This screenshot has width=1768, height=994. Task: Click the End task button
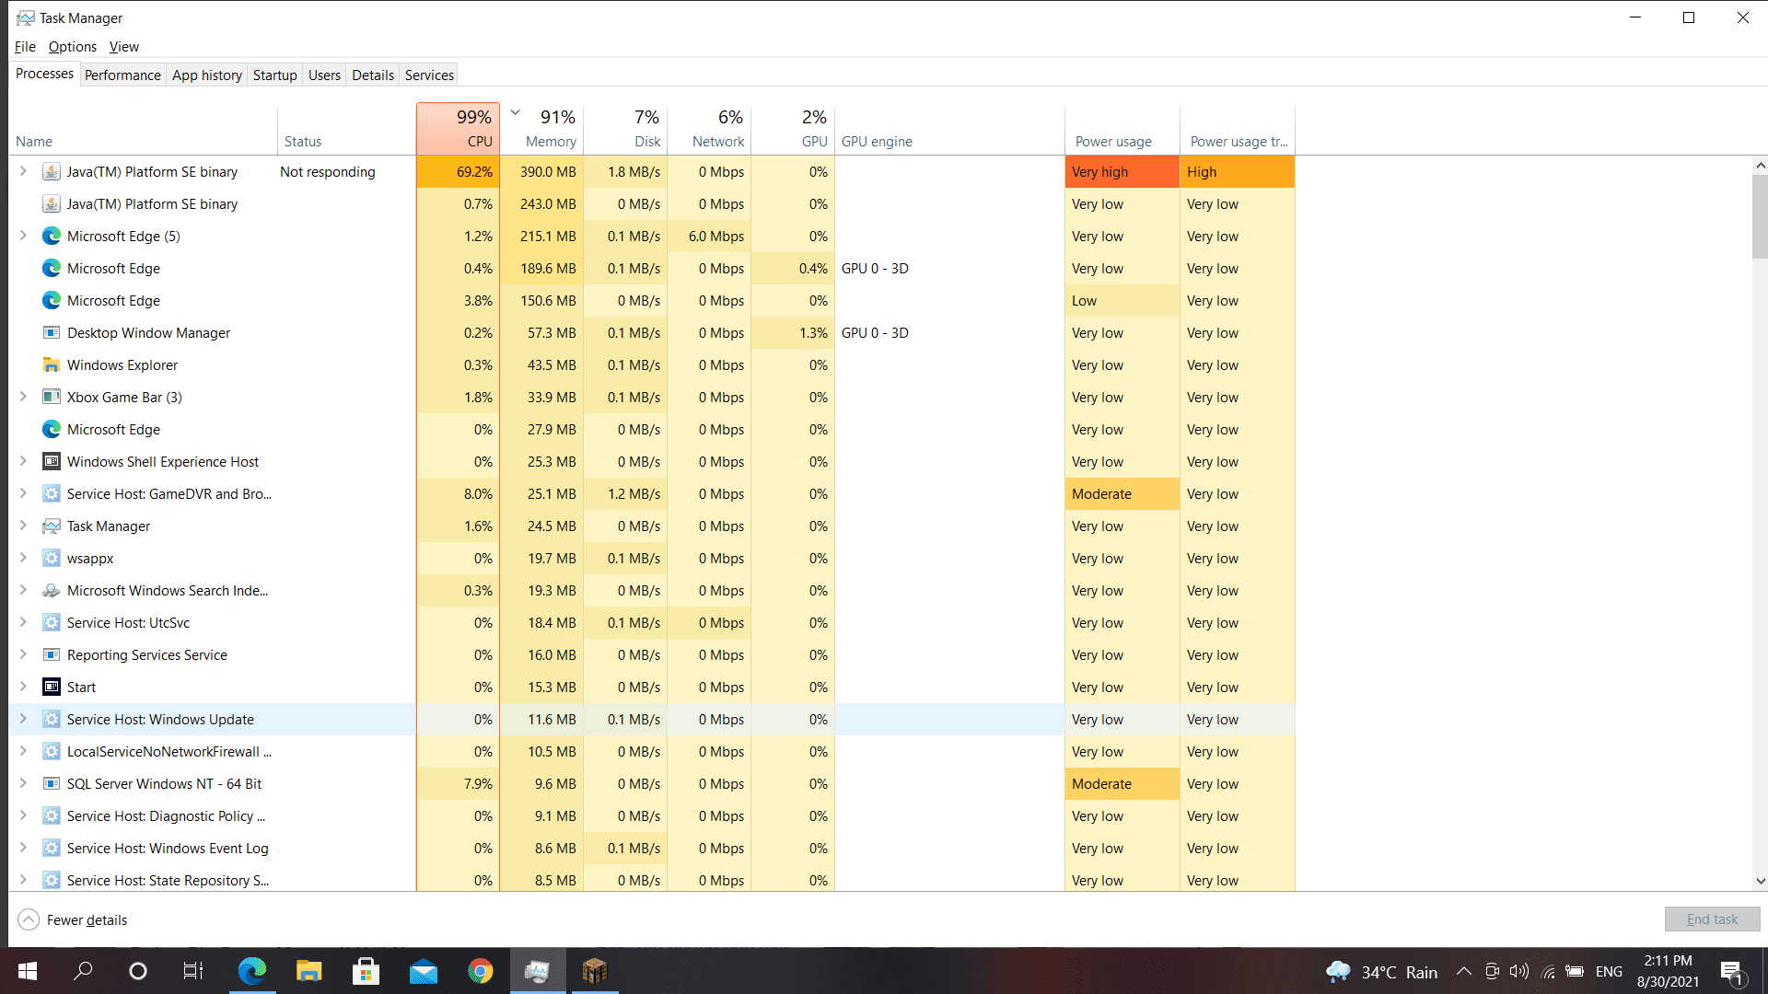click(x=1712, y=919)
